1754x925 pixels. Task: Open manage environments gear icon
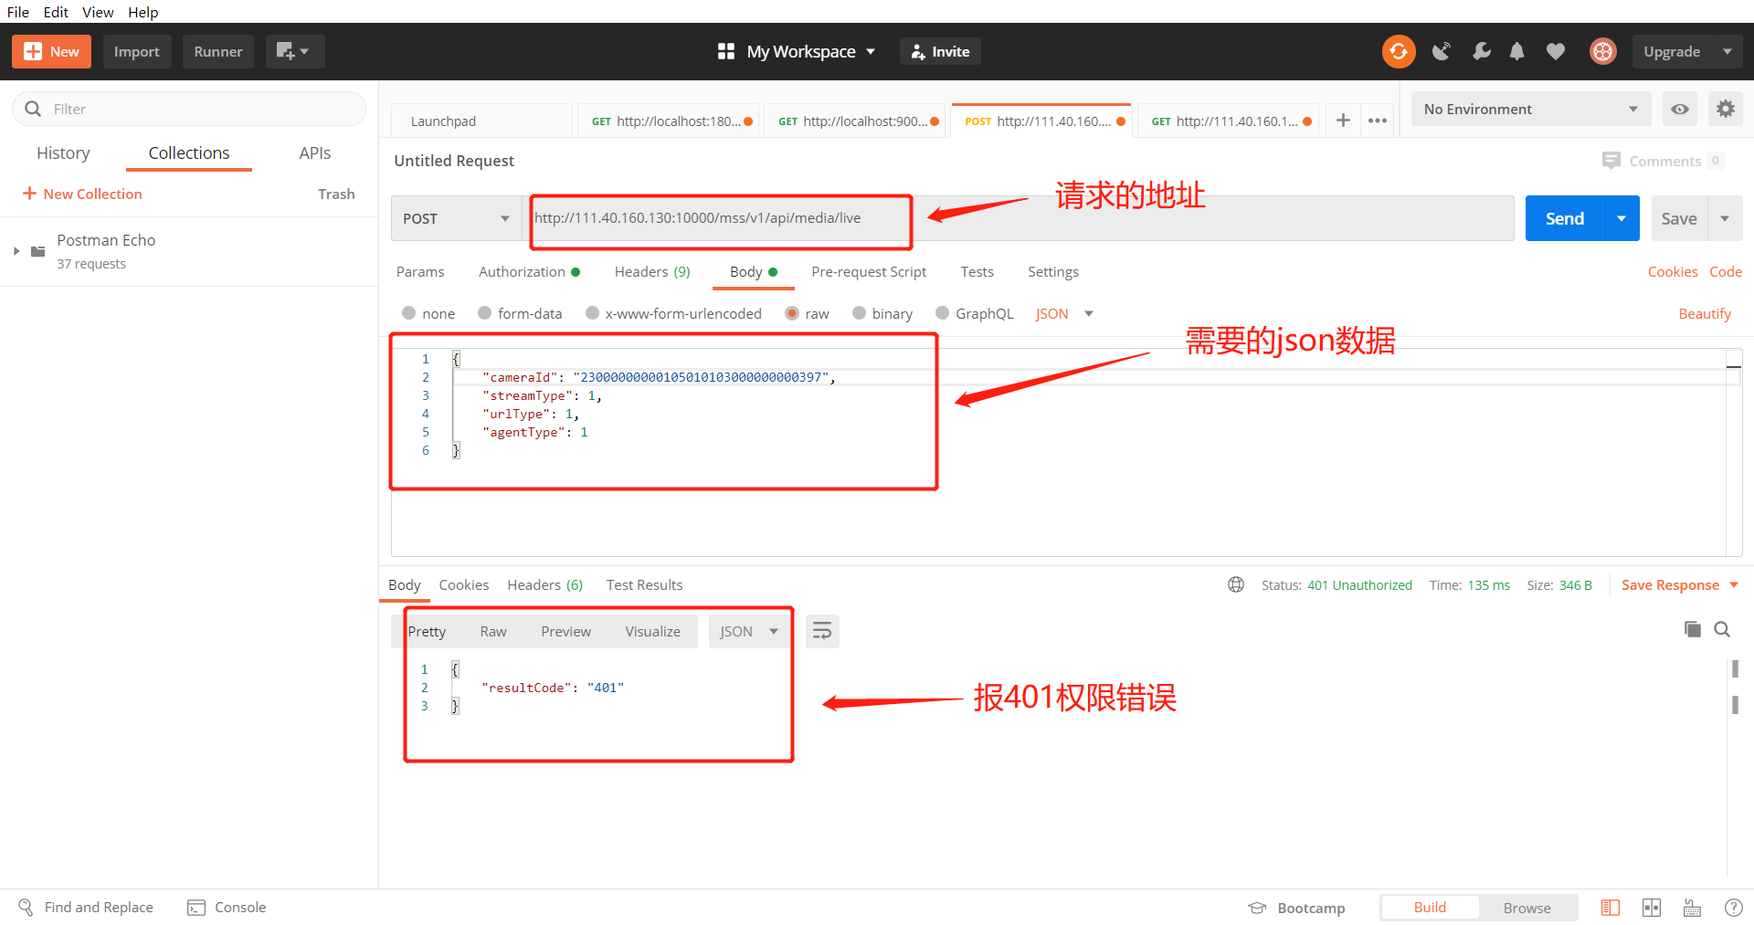(1725, 110)
